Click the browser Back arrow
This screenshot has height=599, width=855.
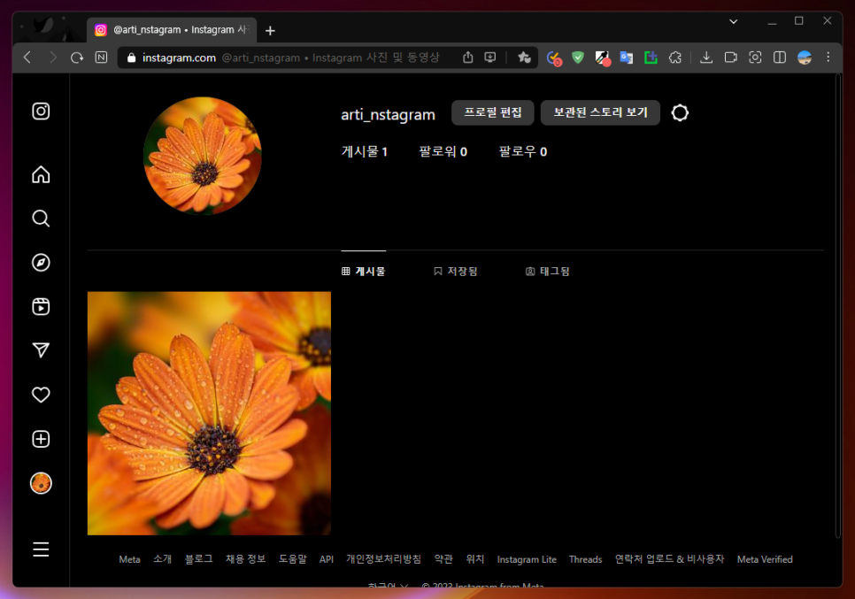click(27, 58)
